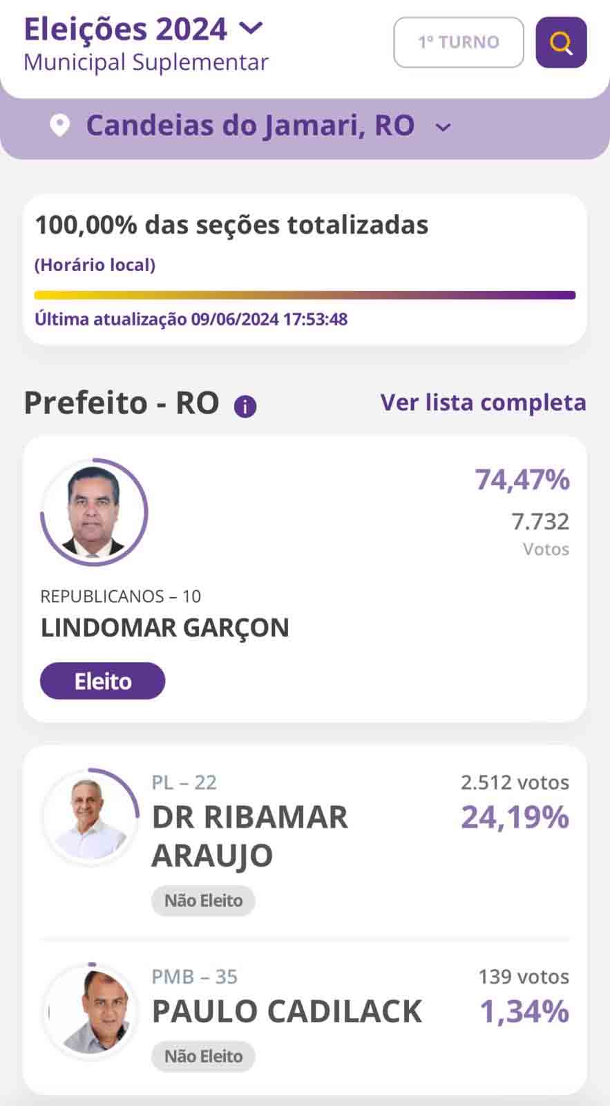610x1106 pixels.
Task: Open the Ver lista completa link
Action: [483, 402]
